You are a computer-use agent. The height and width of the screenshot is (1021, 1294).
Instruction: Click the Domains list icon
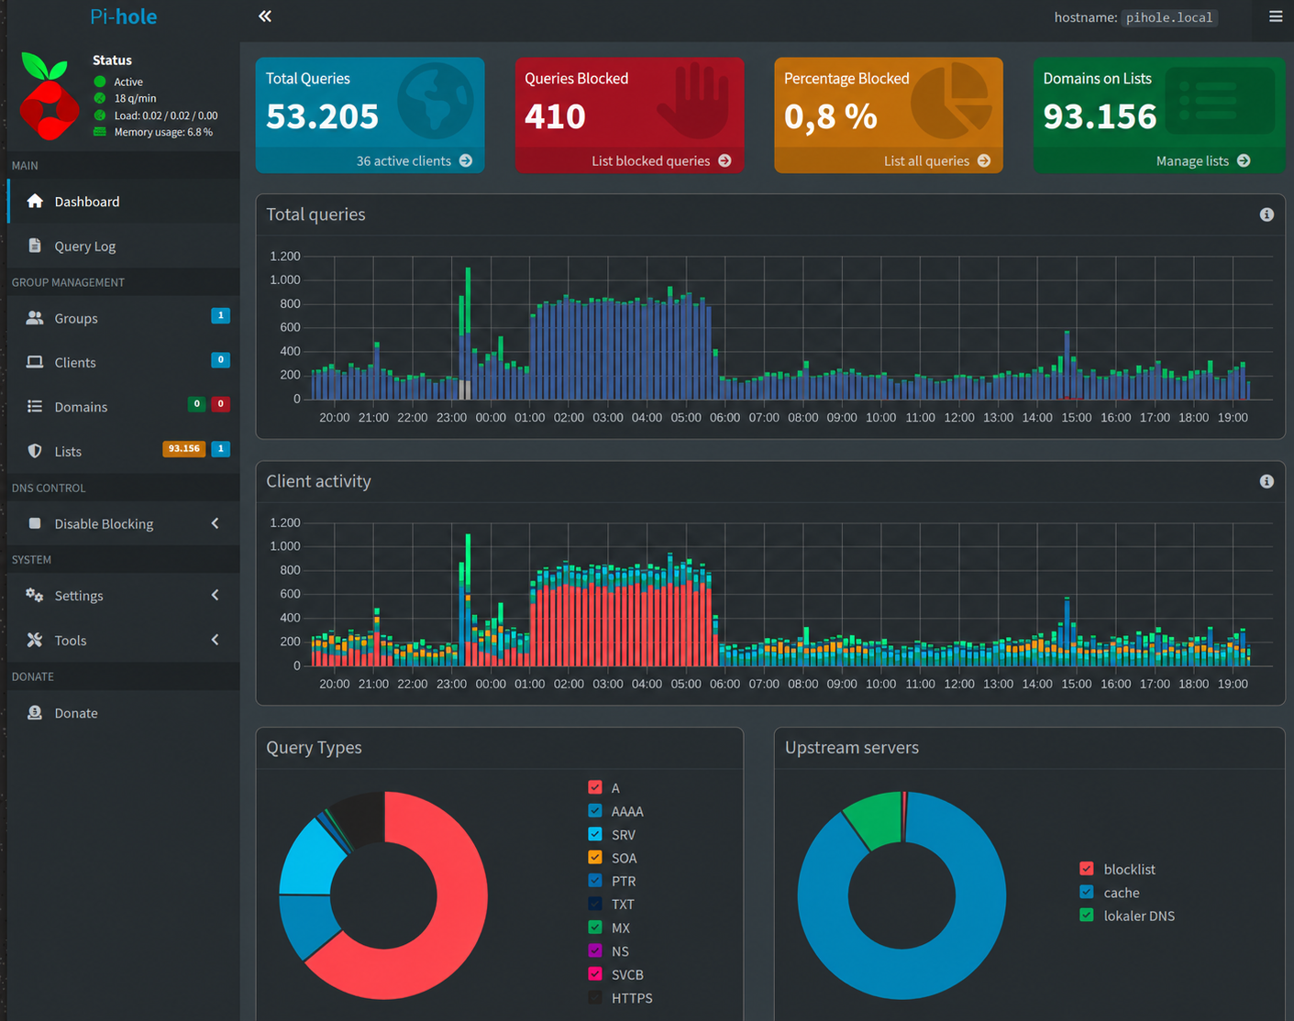coord(35,406)
